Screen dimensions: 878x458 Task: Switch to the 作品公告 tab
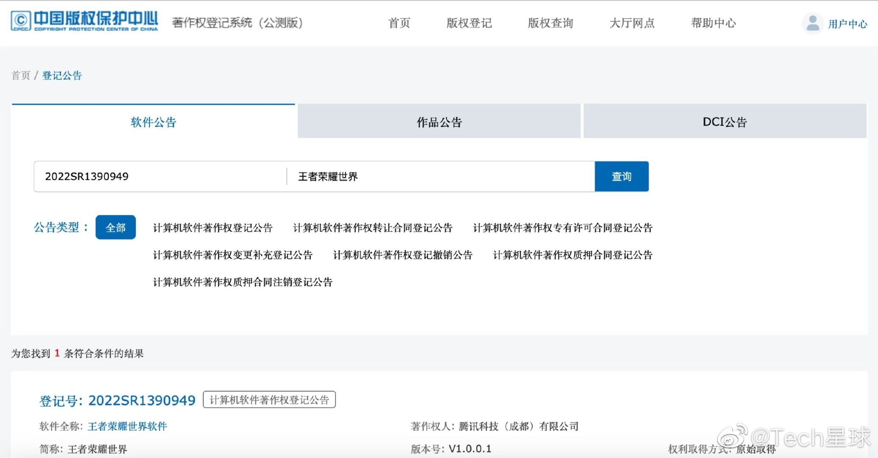point(439,121)
